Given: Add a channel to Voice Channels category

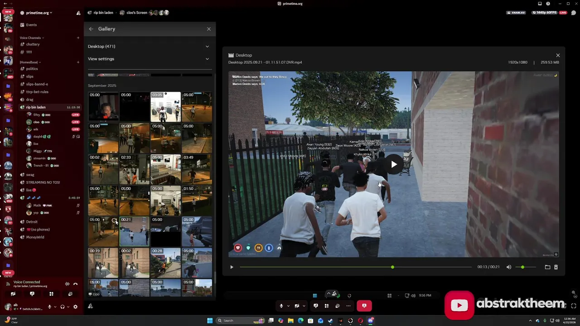Looking at the screenshot, I should pos(78,38).
